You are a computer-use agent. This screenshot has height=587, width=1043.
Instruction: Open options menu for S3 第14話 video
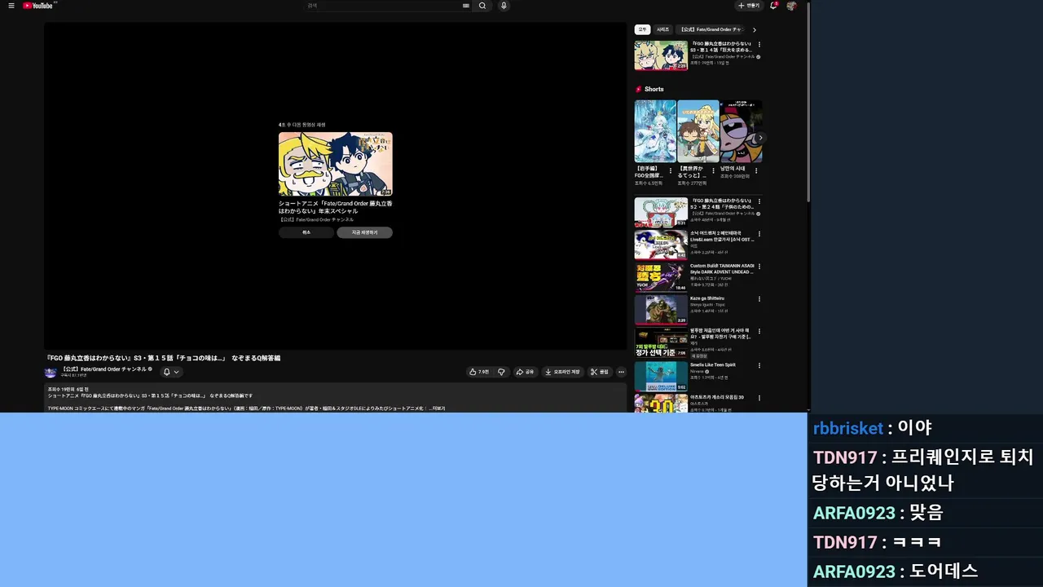click(x=759, y=44)
